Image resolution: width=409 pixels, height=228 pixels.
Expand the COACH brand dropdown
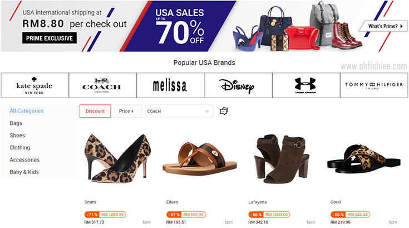point(179,111)
